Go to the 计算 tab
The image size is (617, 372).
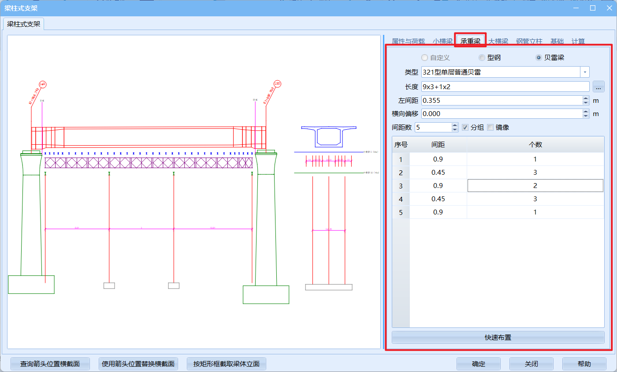coord(578,41)
